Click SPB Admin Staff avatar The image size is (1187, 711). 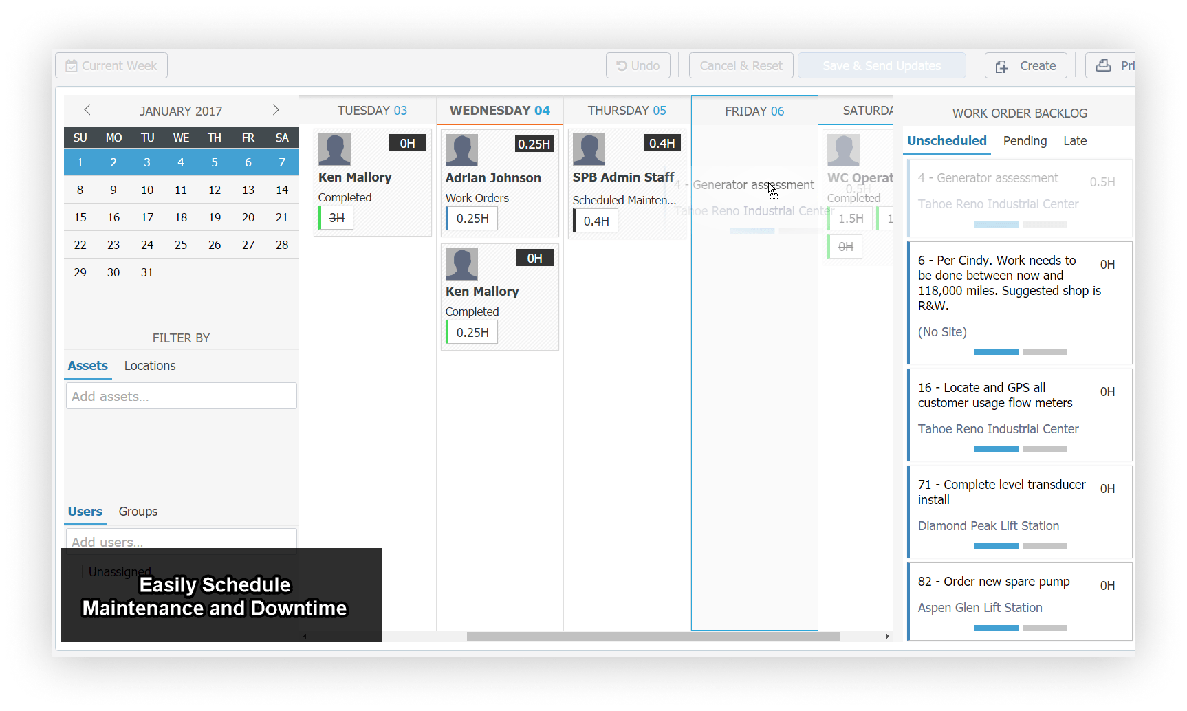point(589,149)
